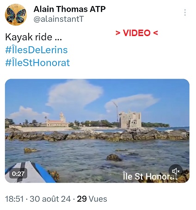Image resolution: width=196 pixels, height=210 pixels.
Task: Click the monastery bell tower in video
Action: click(x=62, y=117)
